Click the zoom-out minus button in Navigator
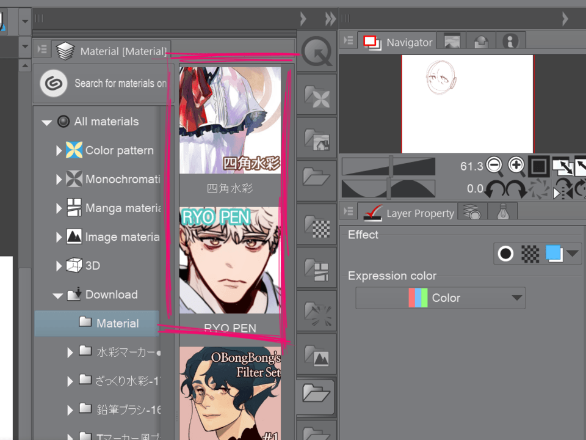The width and height of the screenshot is (586, 440). click(x=494, y=165)
